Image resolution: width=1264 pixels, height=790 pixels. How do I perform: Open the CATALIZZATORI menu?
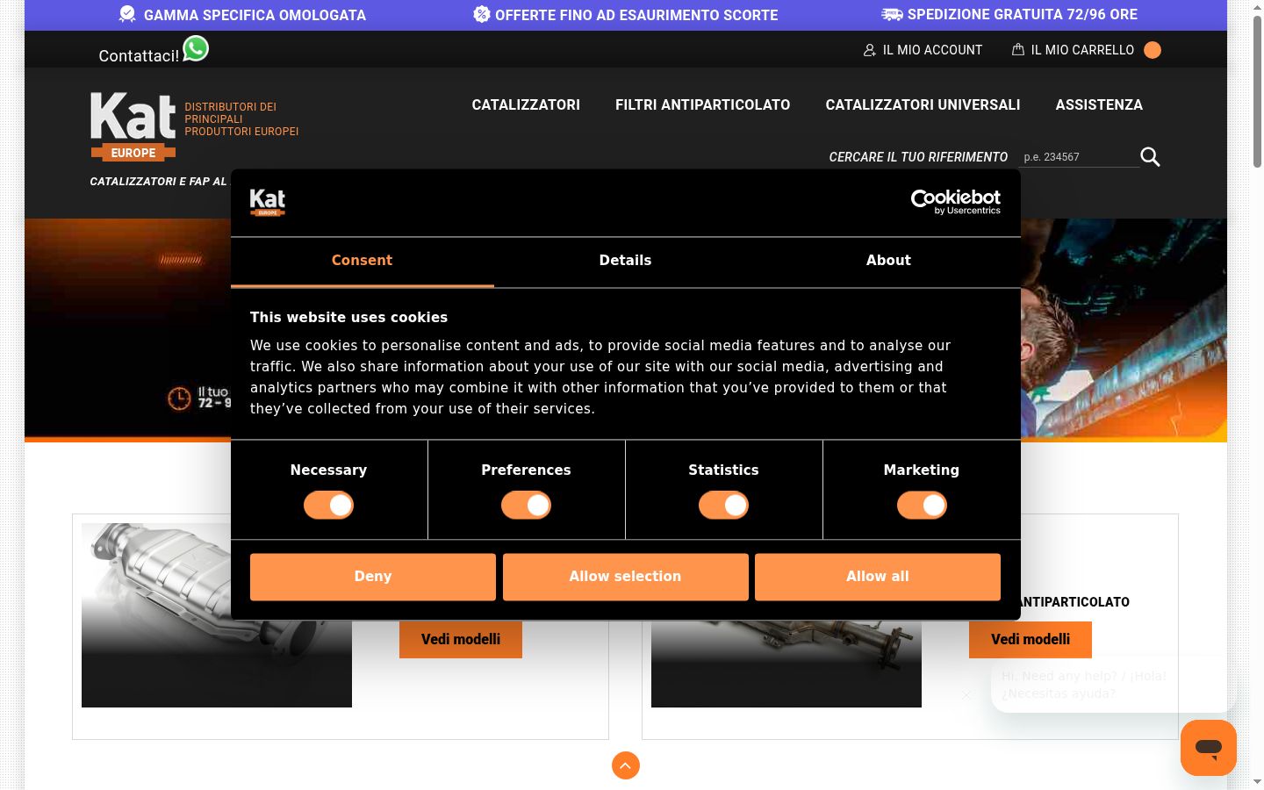tap(526, 104)
